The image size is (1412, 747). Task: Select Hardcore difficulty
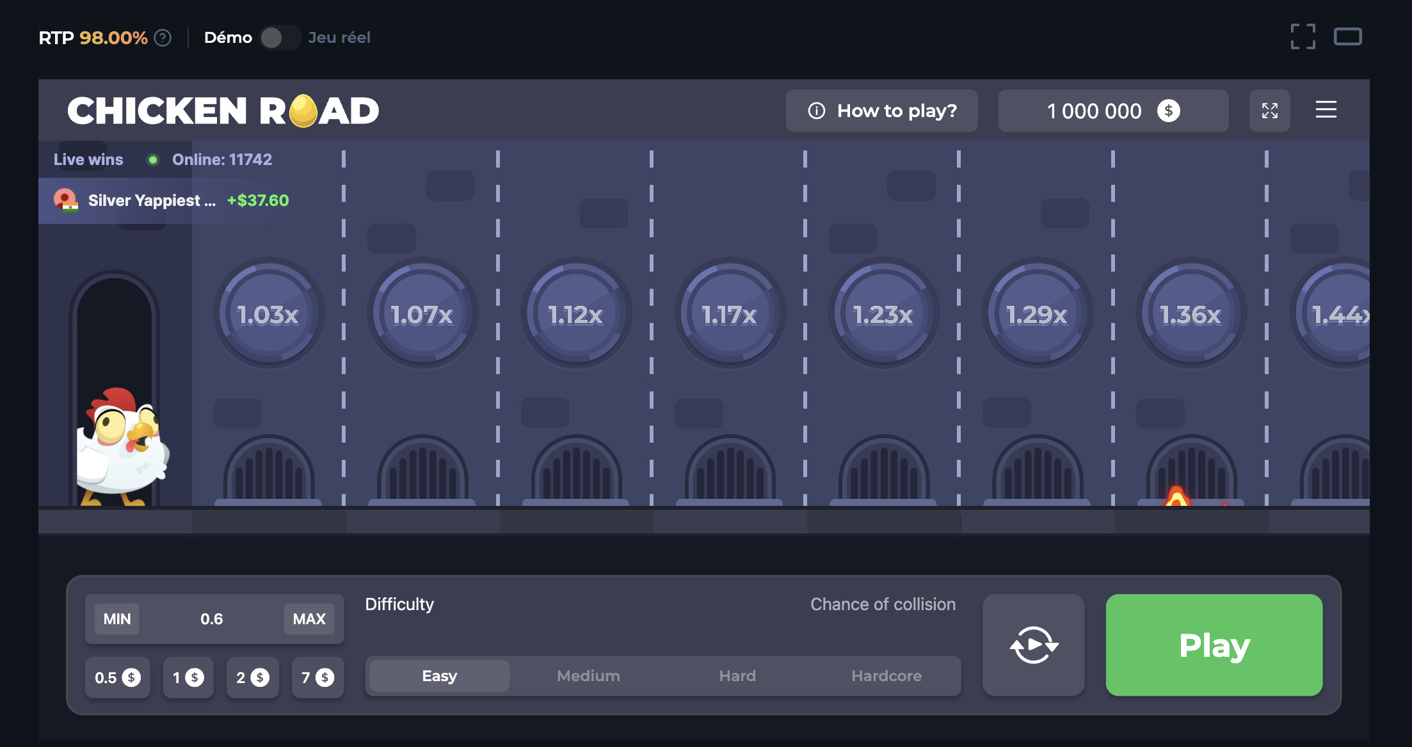887,676
